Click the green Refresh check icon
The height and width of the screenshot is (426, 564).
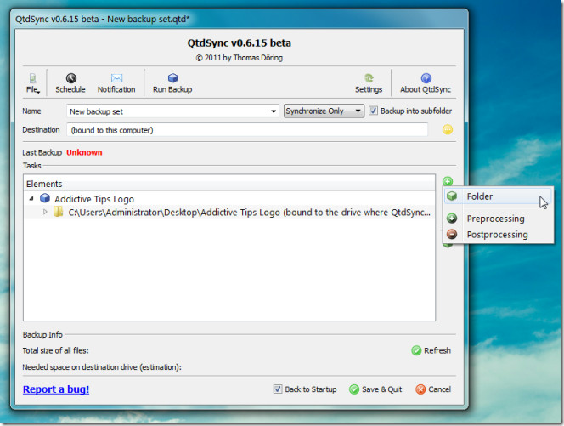pyautogui.click(x=416, y=350)
